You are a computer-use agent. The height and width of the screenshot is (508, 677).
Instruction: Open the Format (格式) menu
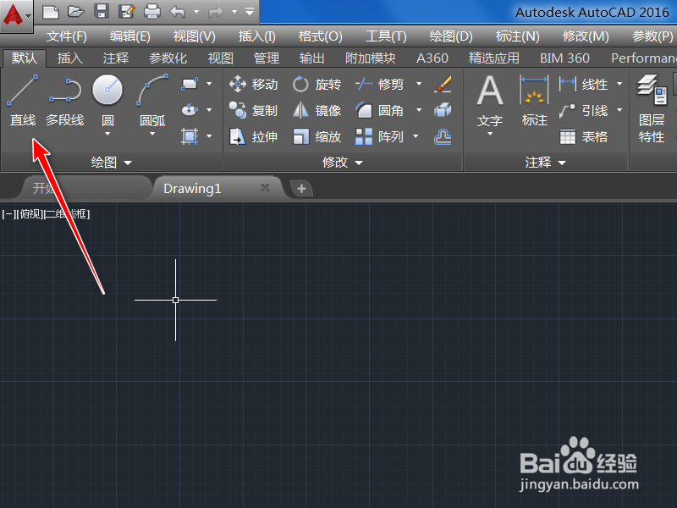coord(321,36)
